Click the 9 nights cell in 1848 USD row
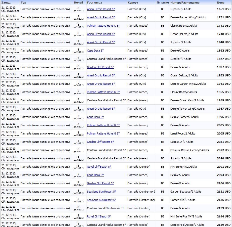Screen dimensions: 232x227 pos(78,42)
